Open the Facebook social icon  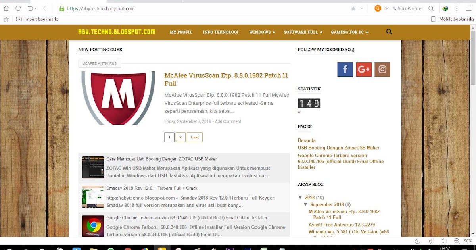point(345,69)
